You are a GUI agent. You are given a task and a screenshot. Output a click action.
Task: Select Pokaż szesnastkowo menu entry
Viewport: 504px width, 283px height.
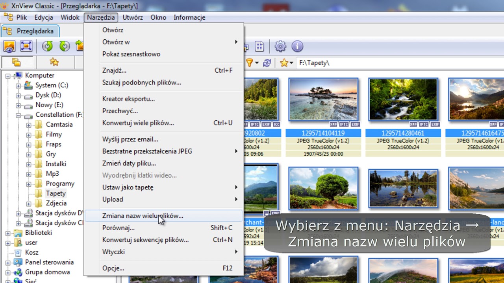coord(164,54)
